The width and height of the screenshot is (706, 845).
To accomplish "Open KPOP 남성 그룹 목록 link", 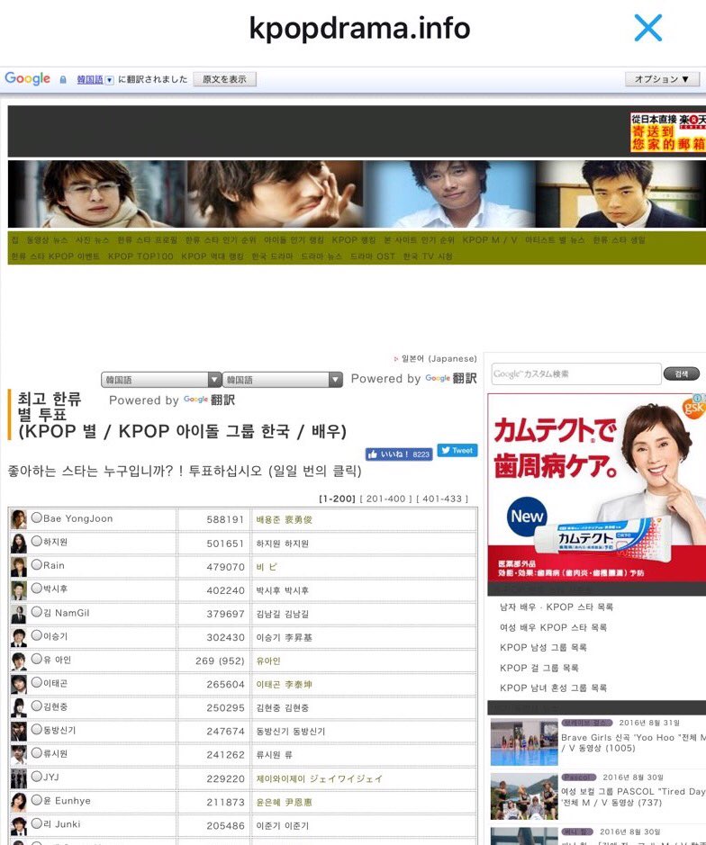I will [543, 647].
